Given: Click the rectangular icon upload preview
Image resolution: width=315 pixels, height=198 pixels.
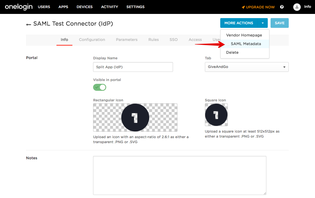Looking at the screenshot, I should tap(135, 118).
